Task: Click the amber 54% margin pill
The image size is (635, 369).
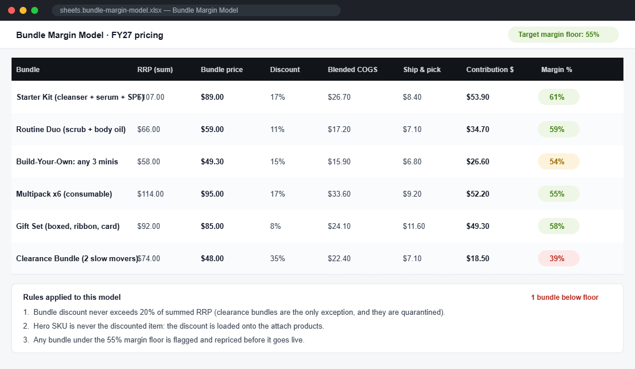Action: pos(558,162)
